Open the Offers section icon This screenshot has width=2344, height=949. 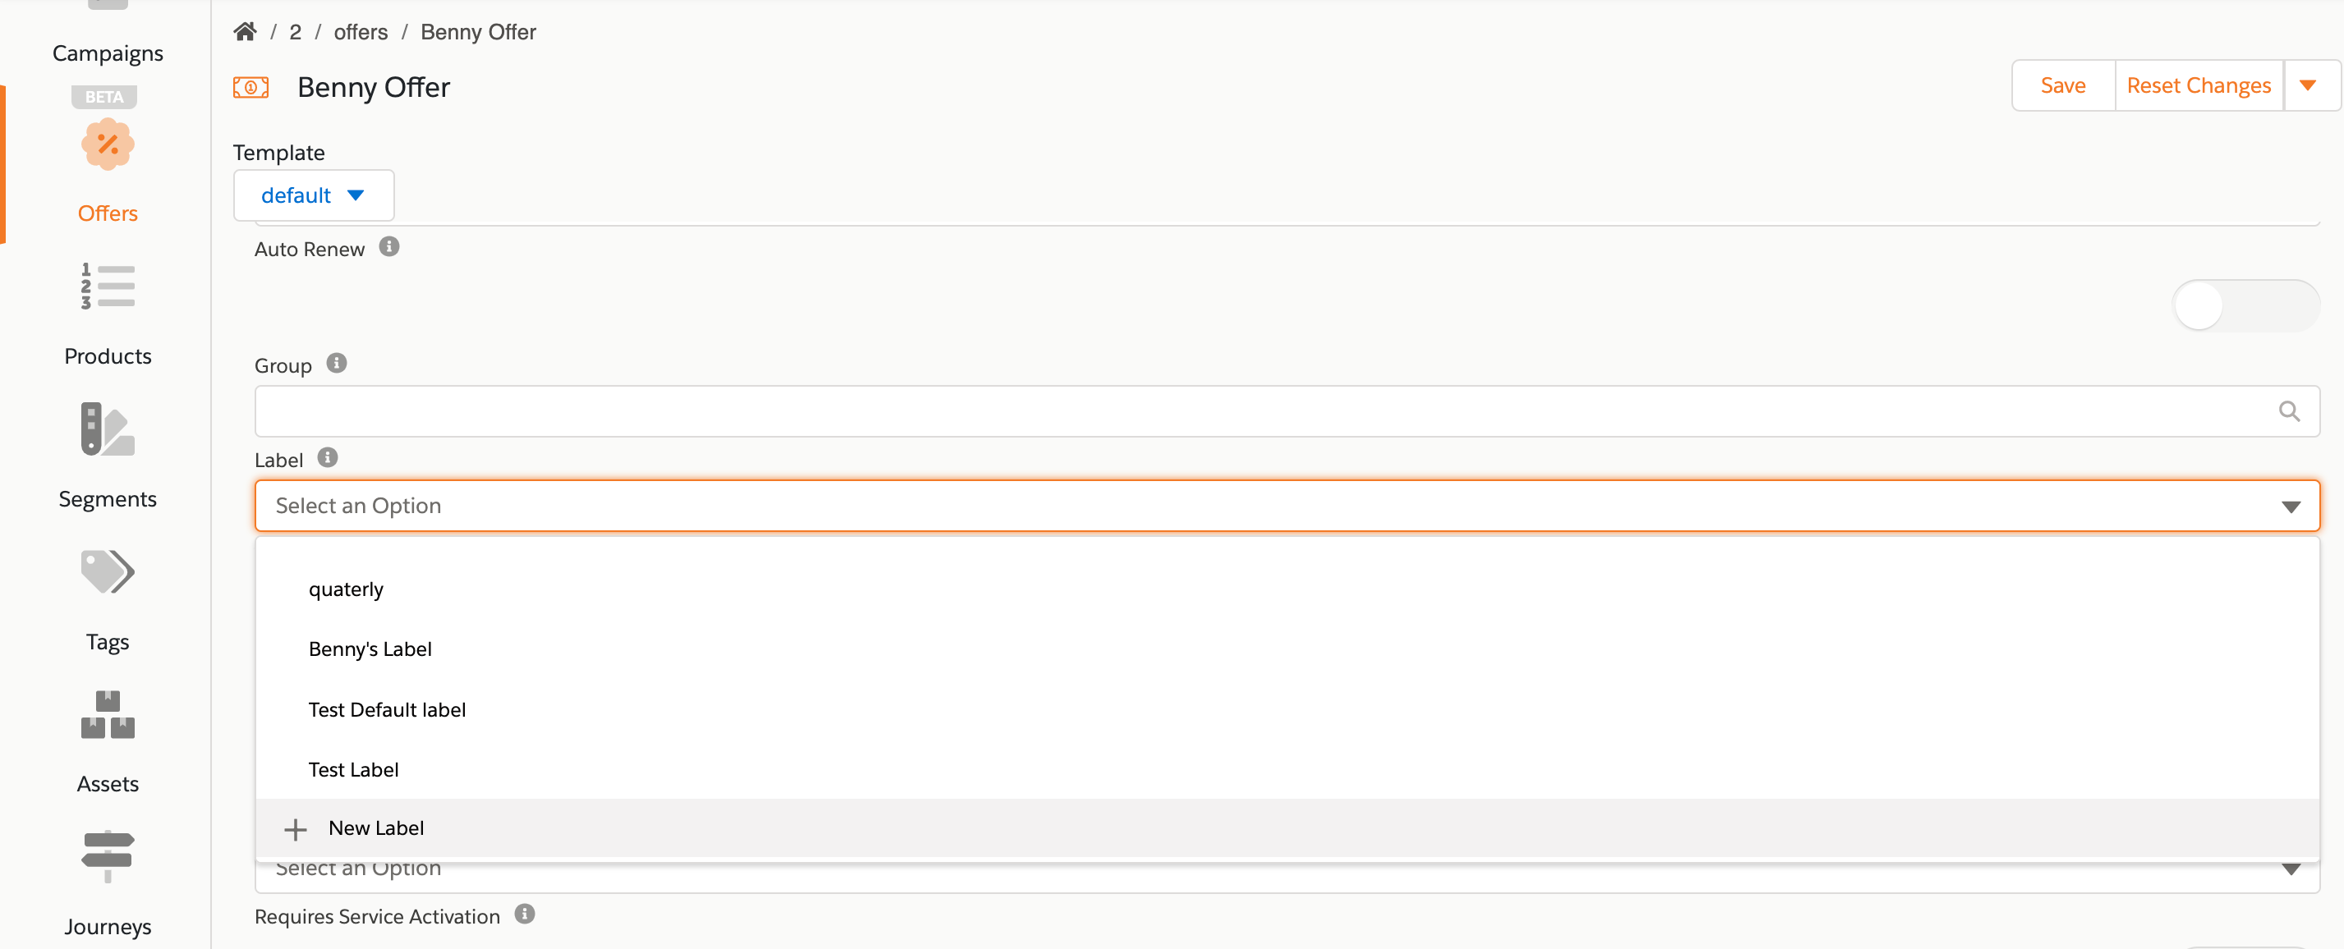(x=108, y=144)
